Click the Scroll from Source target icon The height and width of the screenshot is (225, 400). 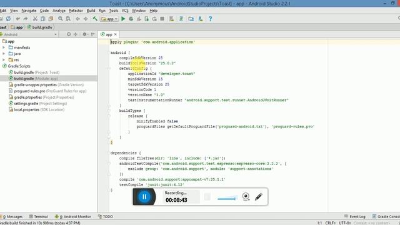point(69,34)
